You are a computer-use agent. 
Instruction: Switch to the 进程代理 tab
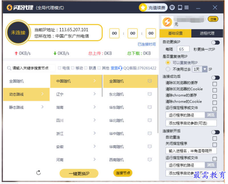[x=207, y=33]
